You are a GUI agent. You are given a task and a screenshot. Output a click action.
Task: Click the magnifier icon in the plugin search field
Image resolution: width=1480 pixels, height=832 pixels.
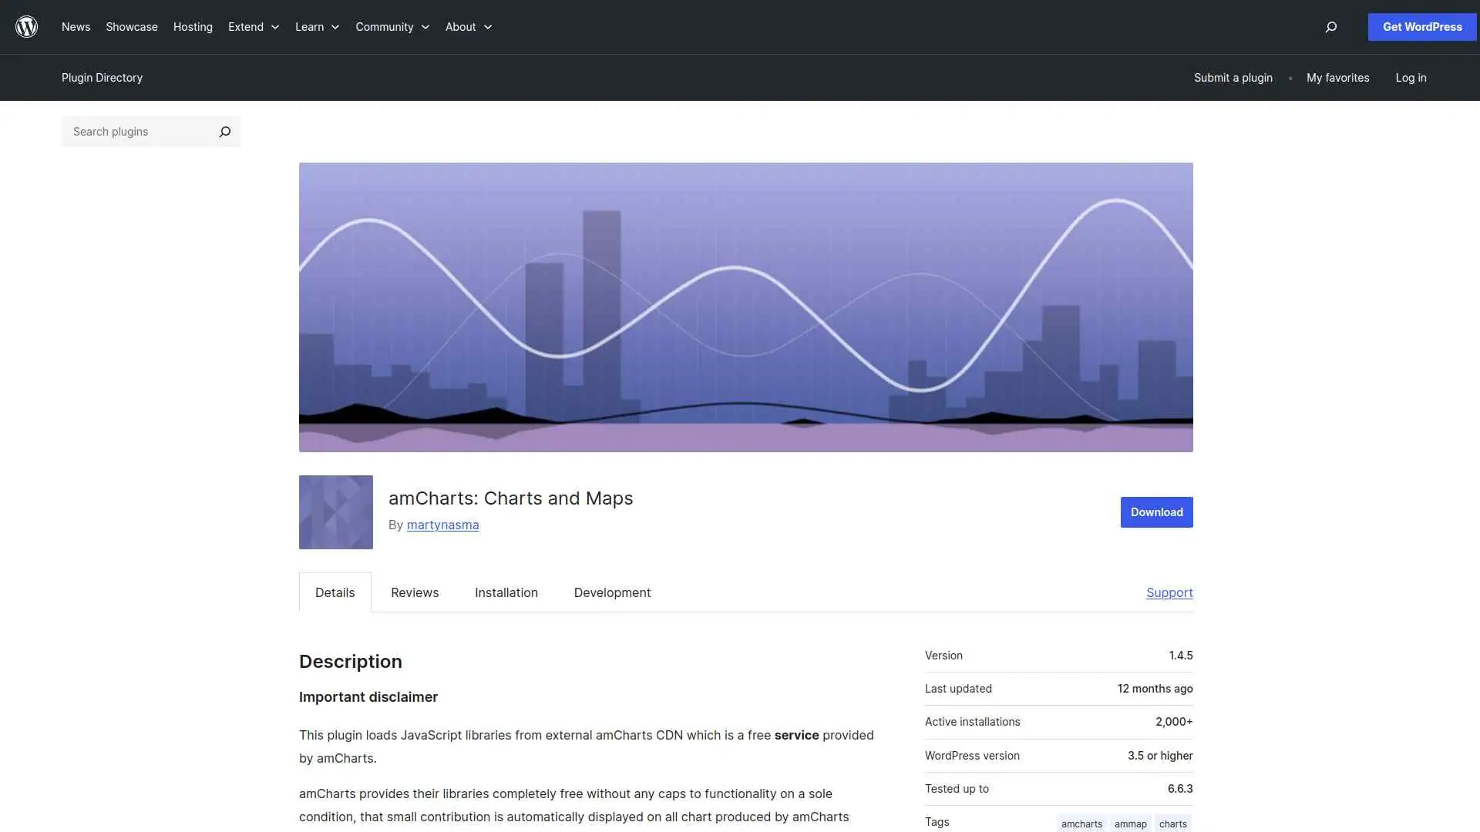tap(224, 131)
